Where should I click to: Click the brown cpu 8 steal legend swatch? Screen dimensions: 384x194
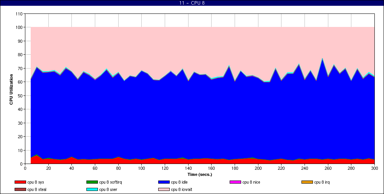pyautogui.click(x=20, y=190)
